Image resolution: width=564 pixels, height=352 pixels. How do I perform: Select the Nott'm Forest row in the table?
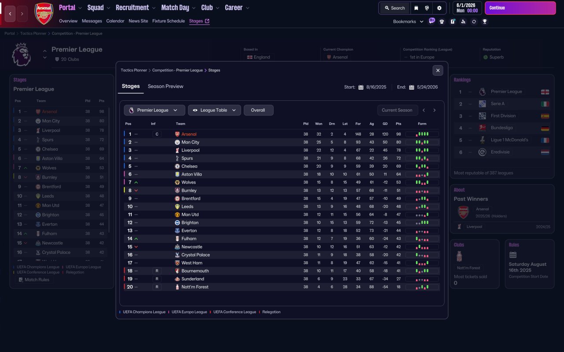point(282,287)
